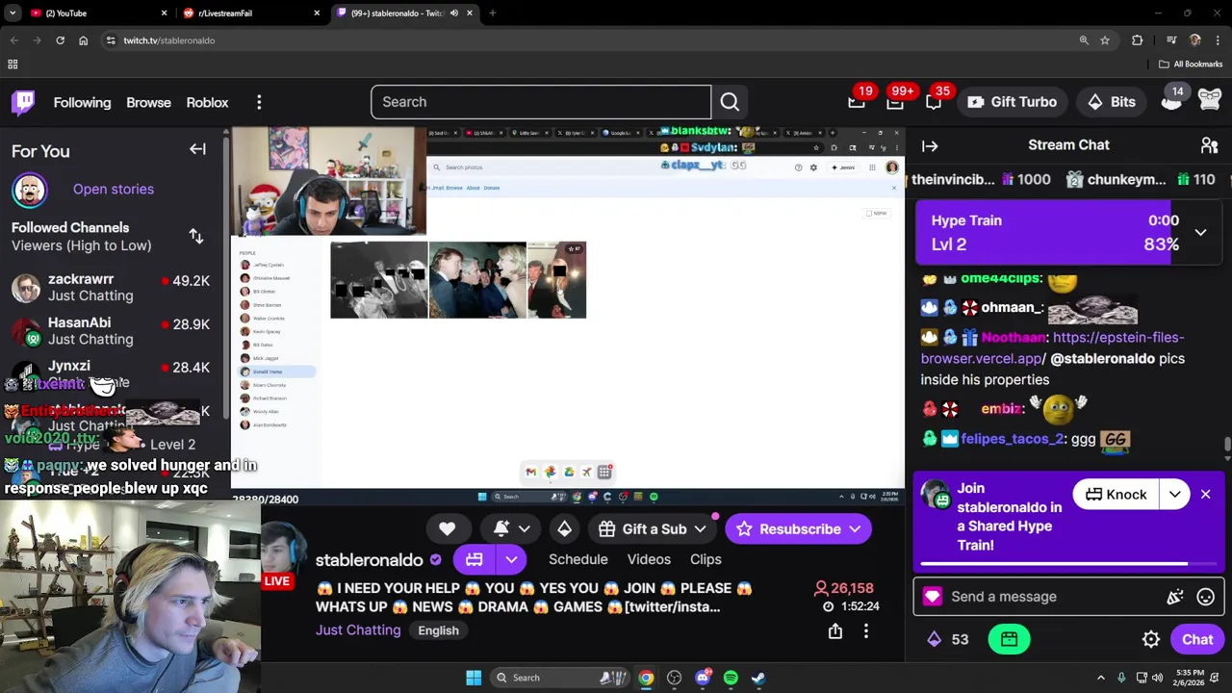The width and height of the screenshot is (1232, 693).
Task: Click in the Twitch search field
Action: point(541,102)
